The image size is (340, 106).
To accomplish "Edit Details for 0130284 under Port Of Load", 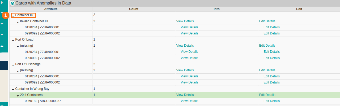I will pyautogui.click(x=271, y=52).
